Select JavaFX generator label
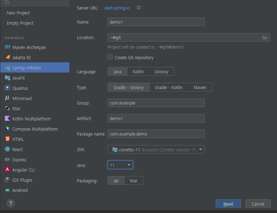 point(19,78)
